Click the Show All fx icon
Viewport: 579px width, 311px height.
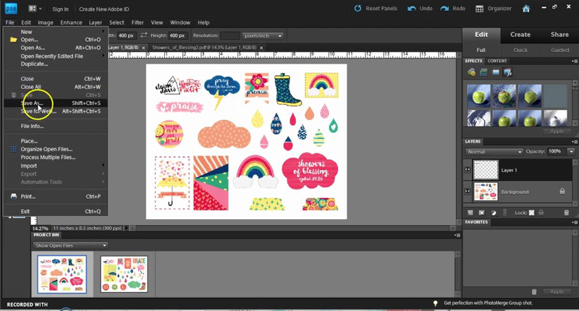click(508, 72)
